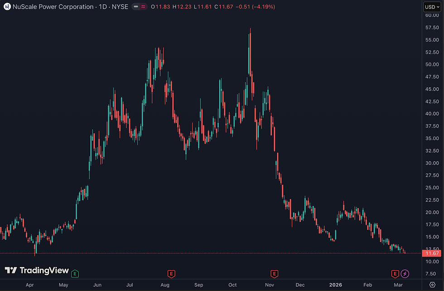Click the 50.00 price axis label
The height and width of the screenshot is (291, 444).
(432, 64)
